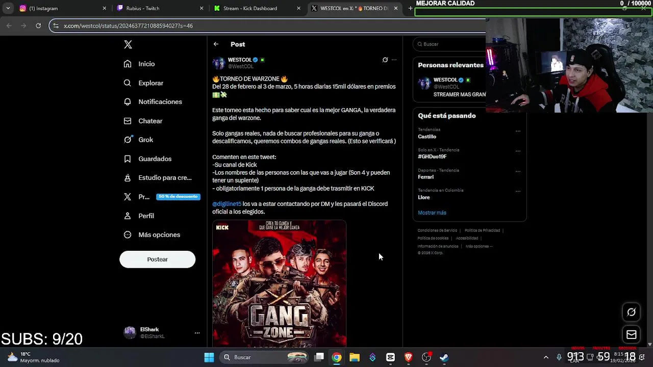Viewport: 653px width, 367px height.
Task: Open Brave browser from the taskbar
Action: 408,357
